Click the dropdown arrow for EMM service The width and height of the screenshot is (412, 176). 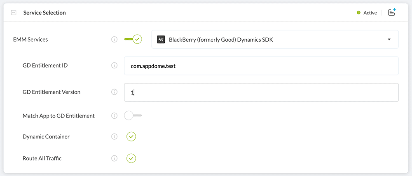click(389, 40)
